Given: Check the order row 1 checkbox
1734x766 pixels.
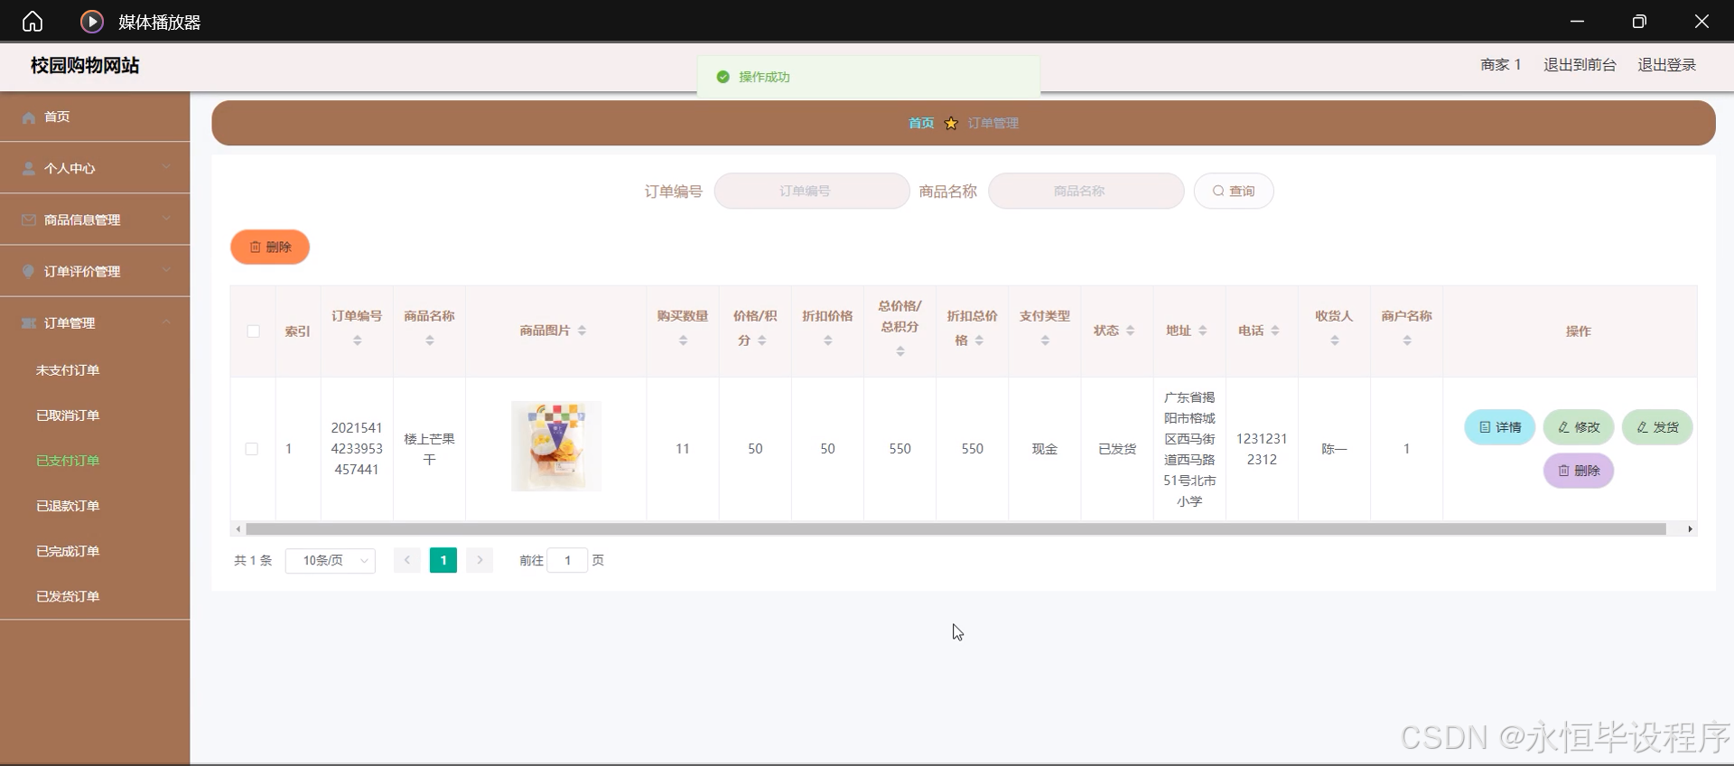Looking at the screenshot, I should [252, 449].
